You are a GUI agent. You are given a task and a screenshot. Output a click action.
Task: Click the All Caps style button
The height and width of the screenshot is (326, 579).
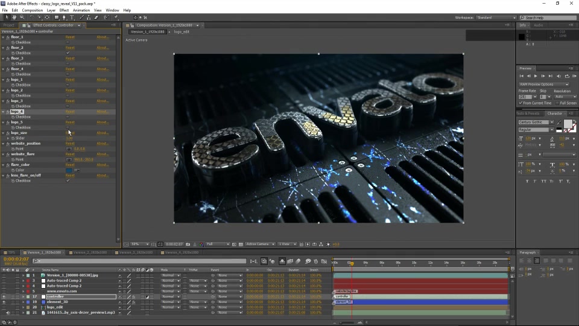(543, 181)
